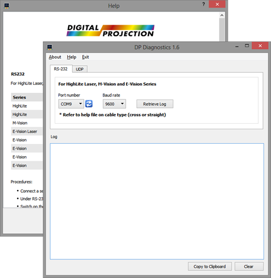Click the DP Diagnostics window title icon
This screenshot has width=271, height=278.
(50, 47)
